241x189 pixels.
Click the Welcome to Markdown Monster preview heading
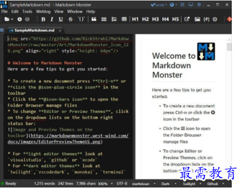point(174,65)
